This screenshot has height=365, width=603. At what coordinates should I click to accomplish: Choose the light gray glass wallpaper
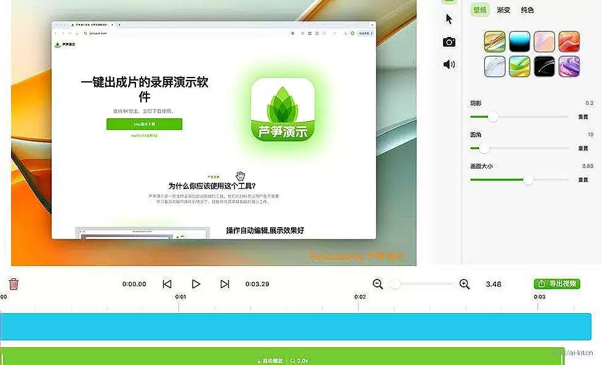(x=495, y=66)
